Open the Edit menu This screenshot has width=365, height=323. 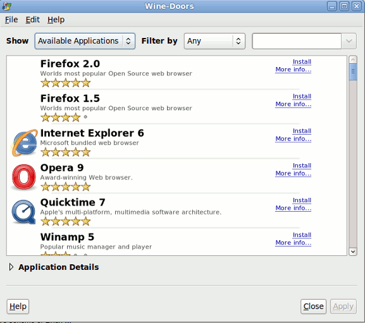coord(33,20)
